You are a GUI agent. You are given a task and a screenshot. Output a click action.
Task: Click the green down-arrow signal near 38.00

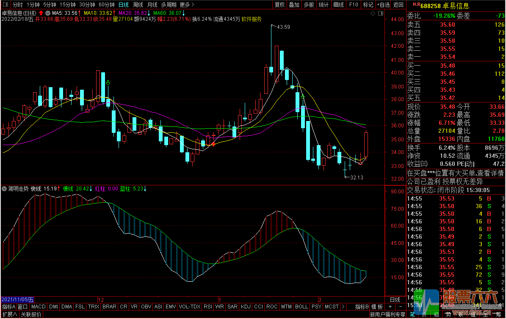pos(303,96)
